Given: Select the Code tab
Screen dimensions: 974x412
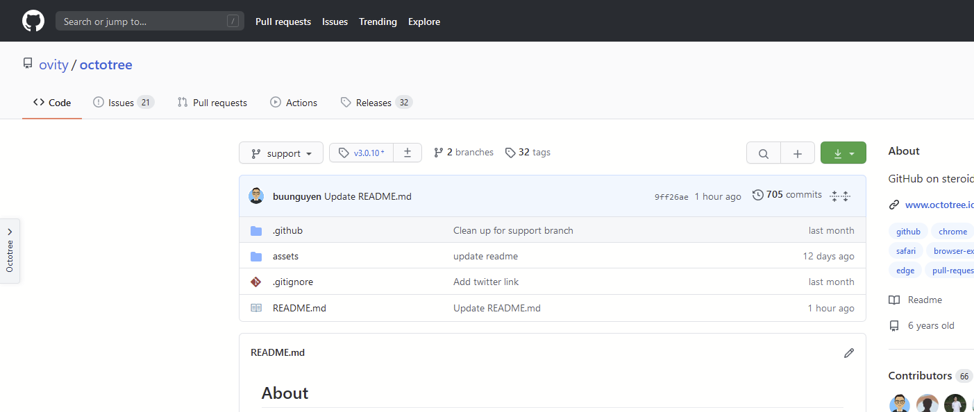Looking at the screenshot, I should [x=52, y=103].
